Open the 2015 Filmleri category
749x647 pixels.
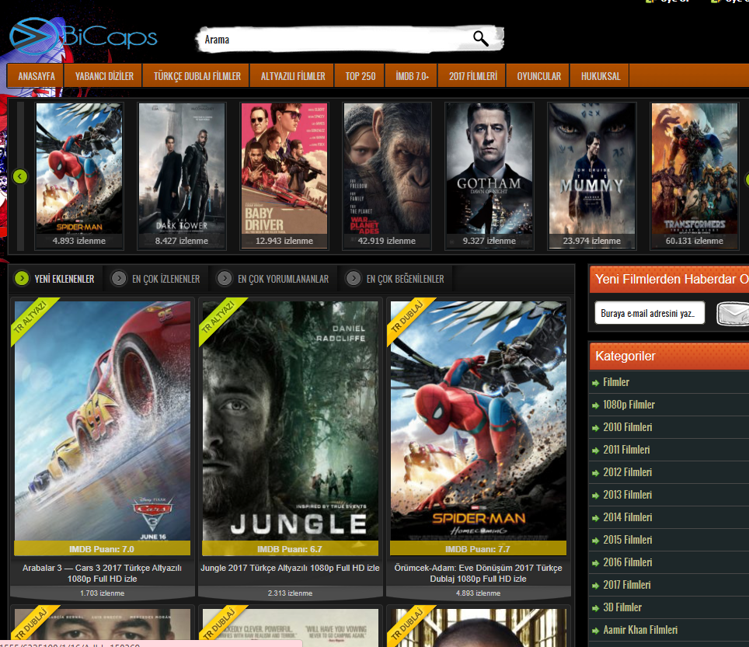pyautogui.click(x=627, y=540)
